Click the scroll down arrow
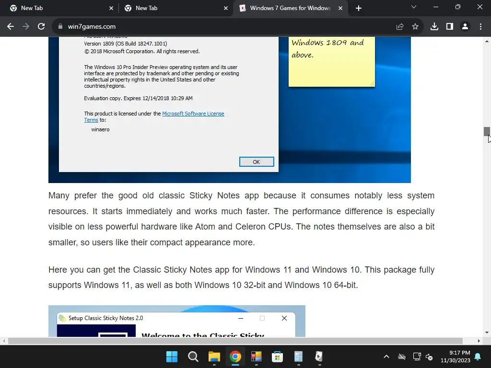The height and width of the screenshot is (368, 491). click(487, 333)
